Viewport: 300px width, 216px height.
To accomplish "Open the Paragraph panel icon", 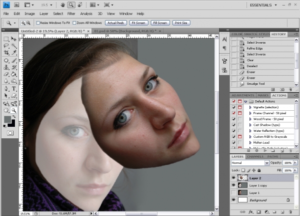I will [224, 48].
